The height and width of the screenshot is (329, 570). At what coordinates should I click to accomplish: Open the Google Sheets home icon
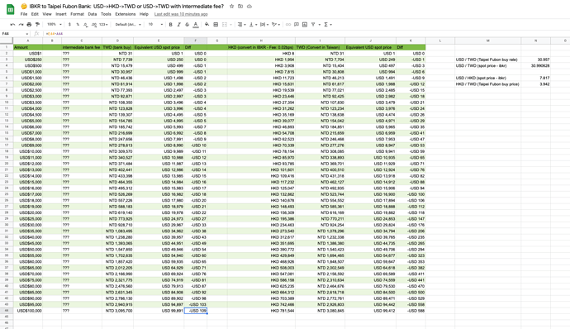tap(10, 10)
